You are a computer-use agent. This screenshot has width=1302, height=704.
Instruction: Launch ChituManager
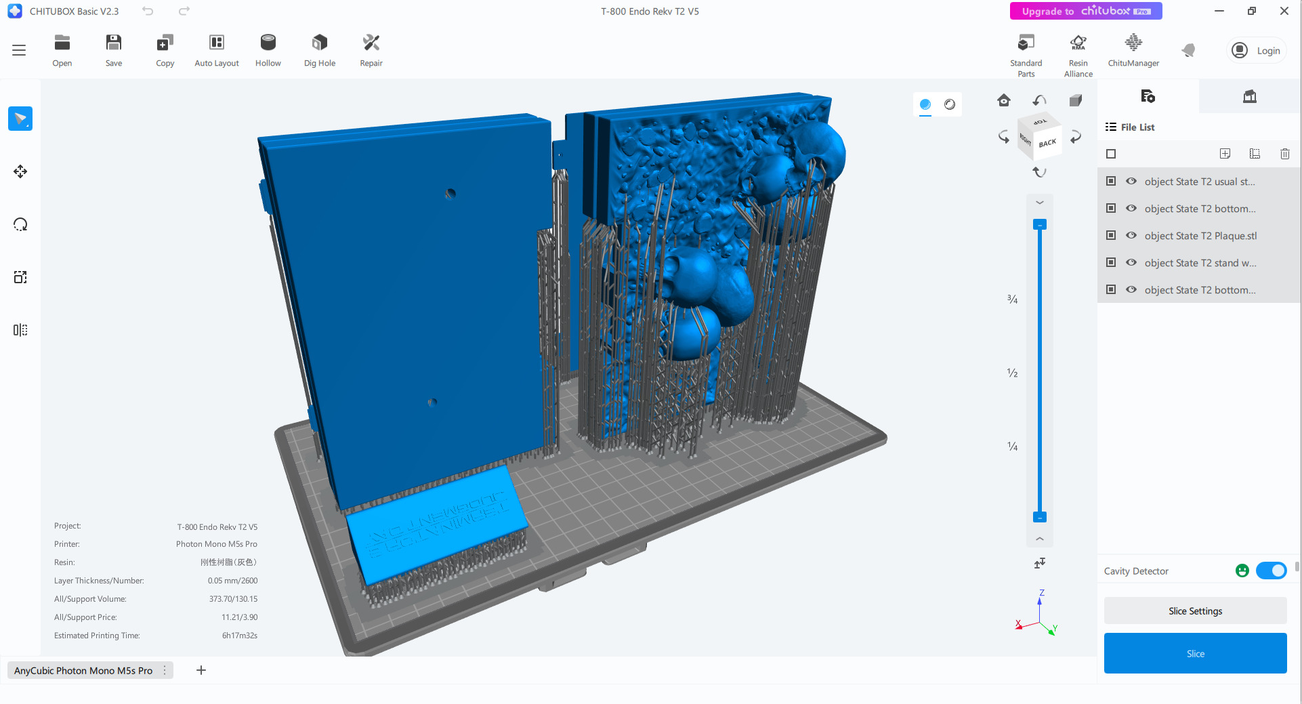coord(1133,50)
